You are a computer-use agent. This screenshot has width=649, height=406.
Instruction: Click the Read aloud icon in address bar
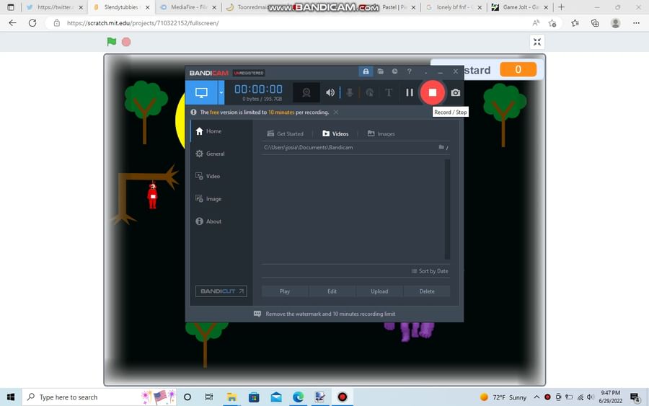point(536,23)
